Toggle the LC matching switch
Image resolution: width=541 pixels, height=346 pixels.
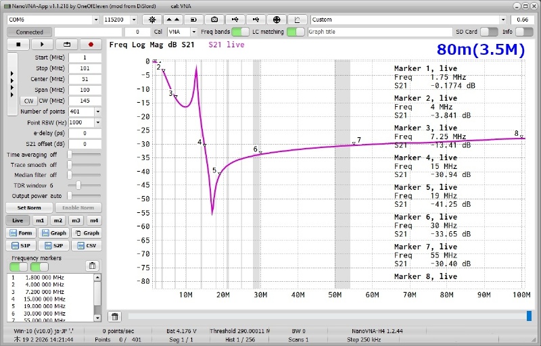pos(296,32)
